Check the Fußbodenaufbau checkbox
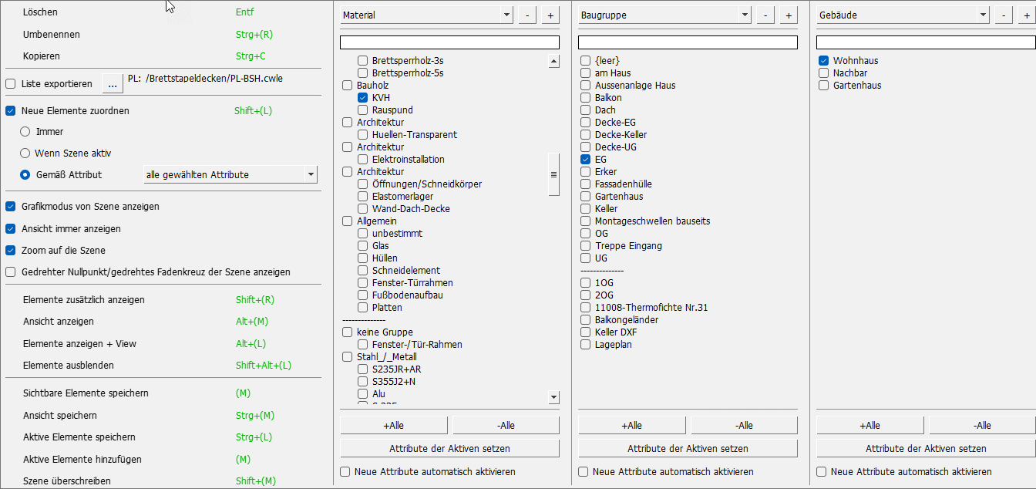The image size is (1036, 489). coord(362,295)
